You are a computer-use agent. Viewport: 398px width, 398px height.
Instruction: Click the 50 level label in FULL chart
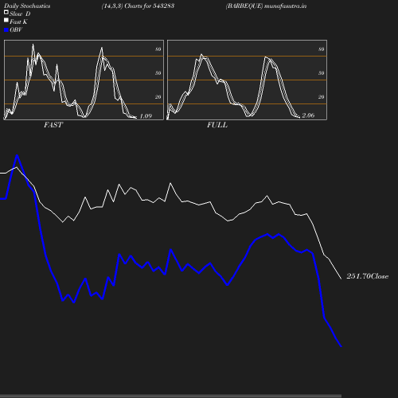pos(322,73)
